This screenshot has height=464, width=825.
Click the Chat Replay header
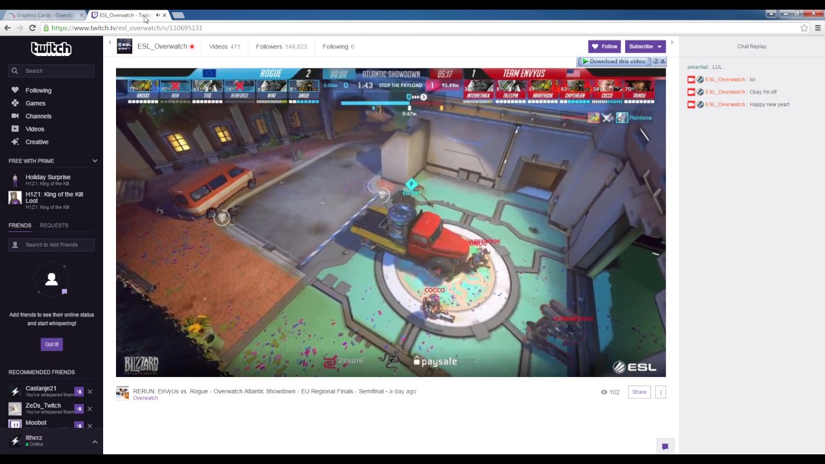(752, 46)
